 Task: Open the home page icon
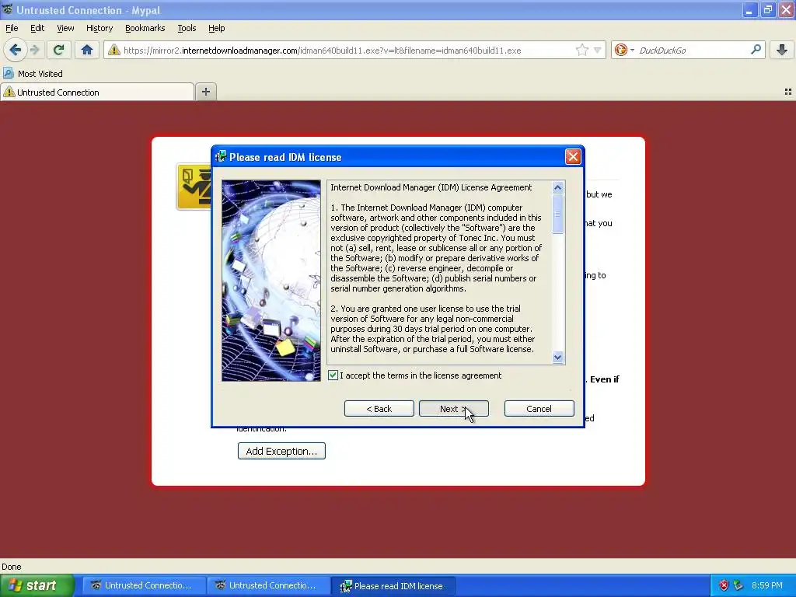point(87,50)
